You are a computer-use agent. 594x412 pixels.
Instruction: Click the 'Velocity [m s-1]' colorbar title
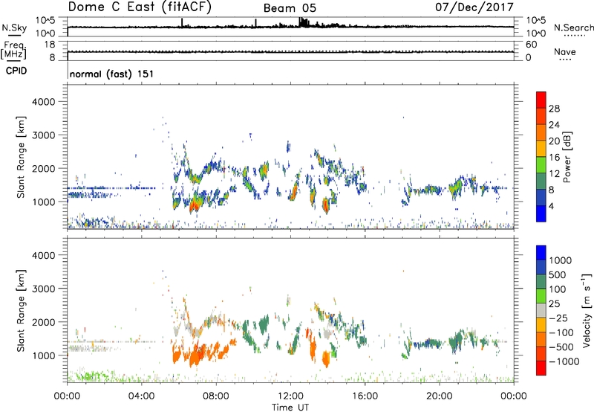587,311
